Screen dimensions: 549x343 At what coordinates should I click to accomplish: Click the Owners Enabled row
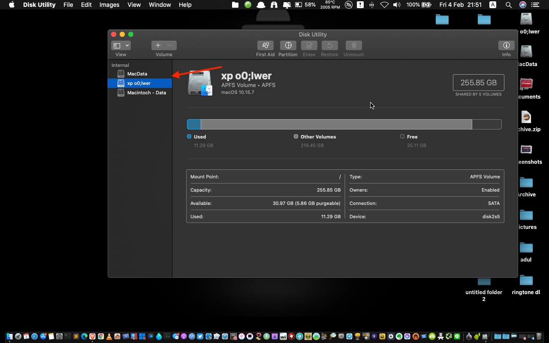click(425, 190)
